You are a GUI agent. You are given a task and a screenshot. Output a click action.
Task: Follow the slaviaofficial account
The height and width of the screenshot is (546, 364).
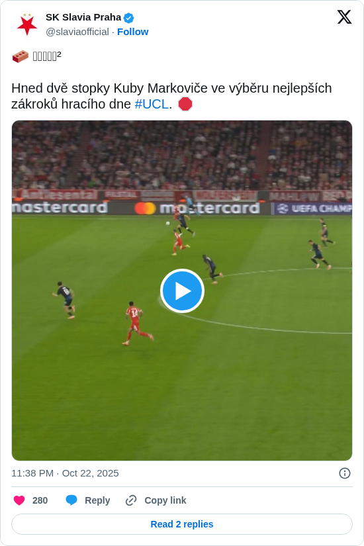click(x=133, y=32)
